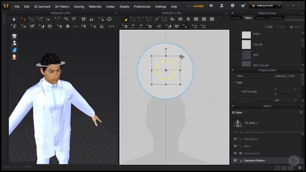Viewport: 306px width, 172px height.
Task: Select the Edit Avatar pose figure tool
Action: [x=14, y=26]
